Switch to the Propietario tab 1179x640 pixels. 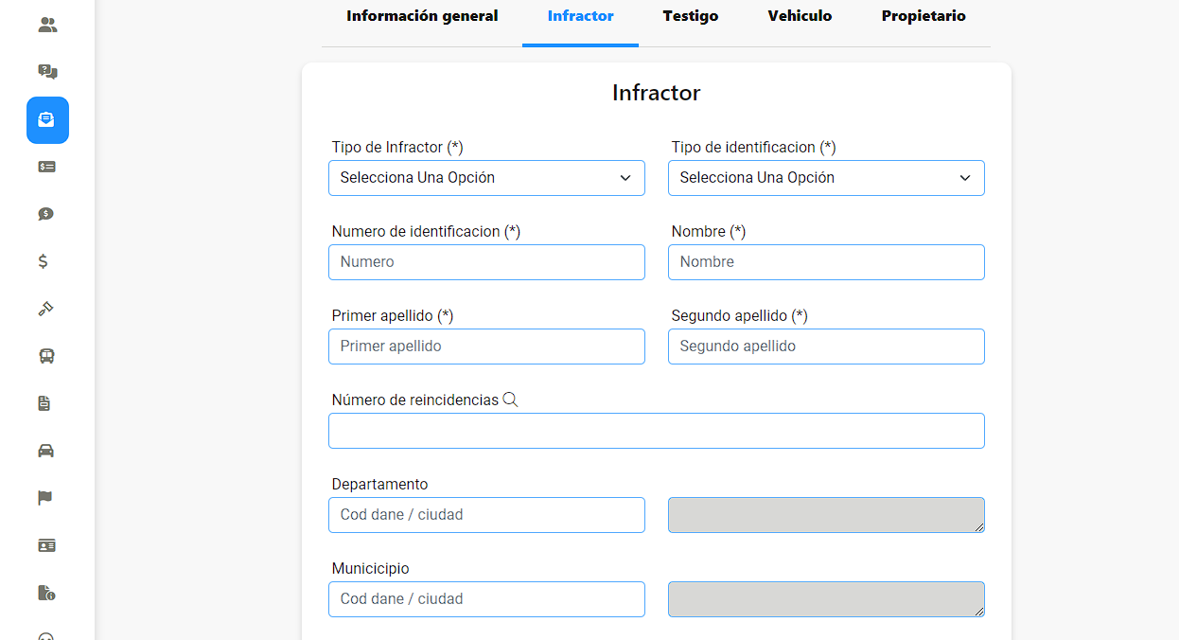point(924,16)
